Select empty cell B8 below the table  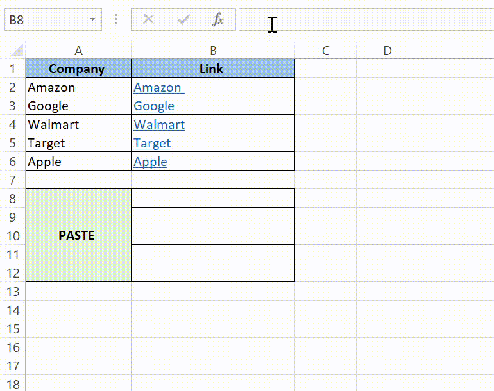point(213,199)
